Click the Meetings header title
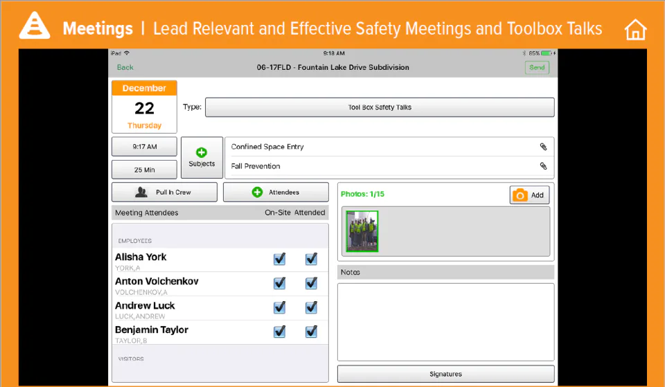 98,29
